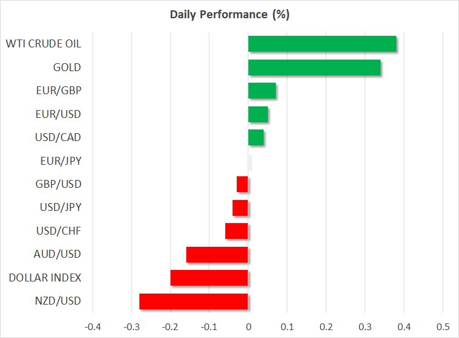Select the USD/CAD green bar
This screenshot has height=338, width=459.
tap(256, 137)
